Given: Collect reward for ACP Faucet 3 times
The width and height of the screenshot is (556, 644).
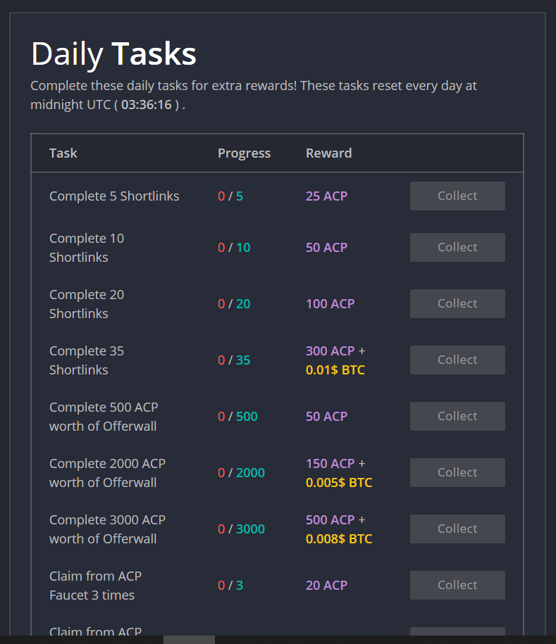Looking at the screenshot, I should coord(457,585).
